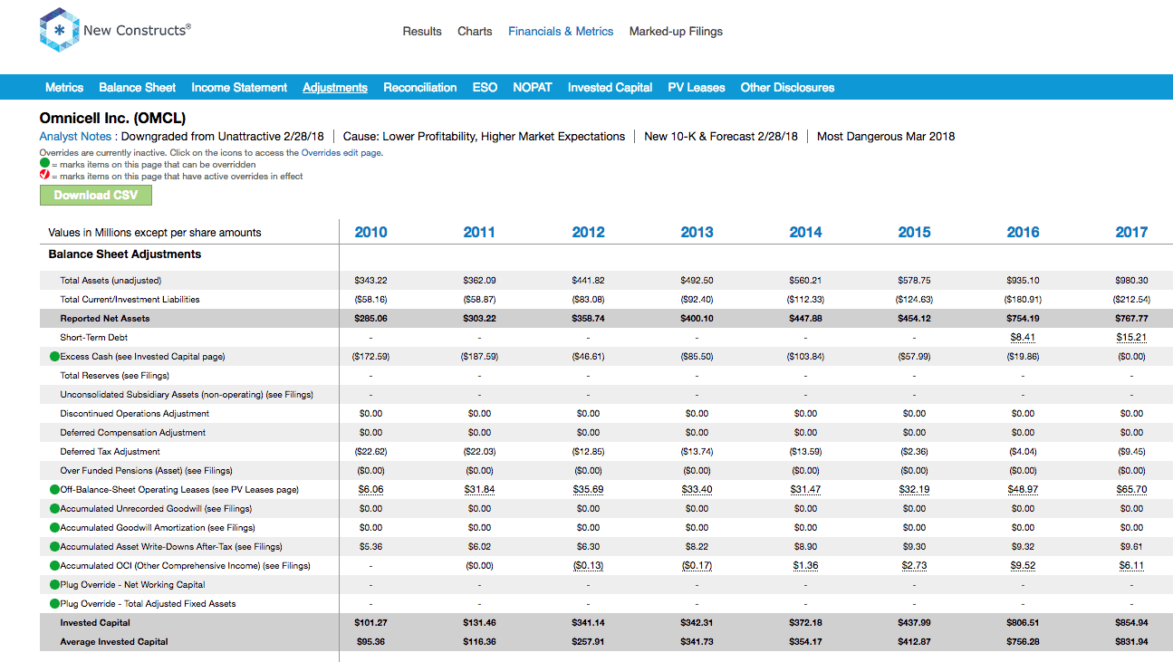Open 2012 operating leases value $35.69
1173x662 pixels.
click(x=588, y=490)
